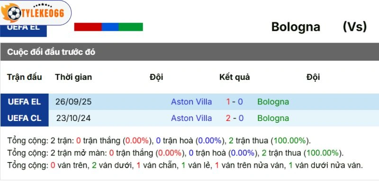This screenshot has height=189, width=379.
Task: Click the blue segment of the color bar
Action: [110, 27]
